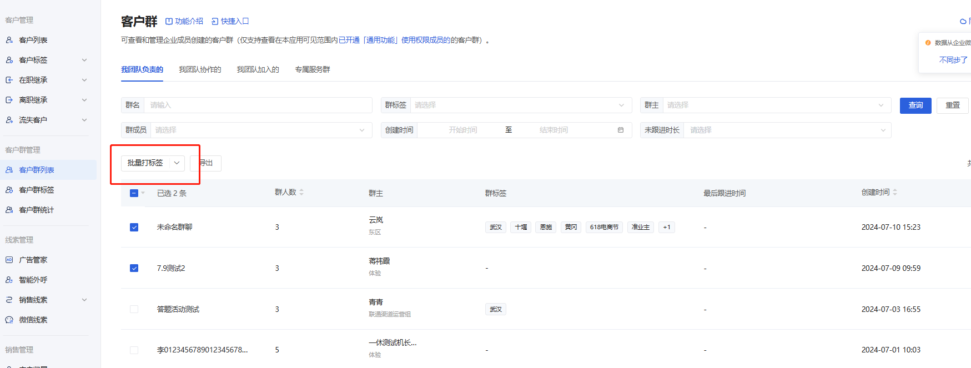The height and width of the screenshot is (368, 971).
Task: Click the calendar icon in 创建时间 field
Action: click(621, 130)
